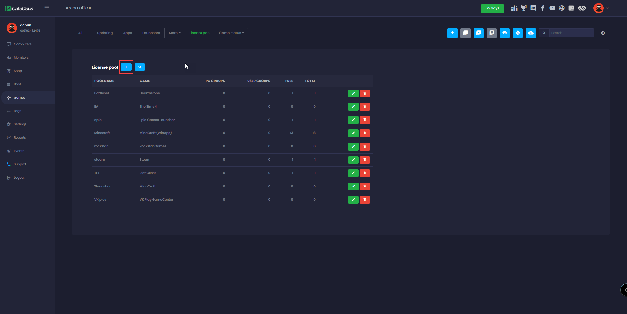Expand the admin avatar menu at top right
Image resolution: width=627 pixels, height=314 pixels.
tap(601, 8)
